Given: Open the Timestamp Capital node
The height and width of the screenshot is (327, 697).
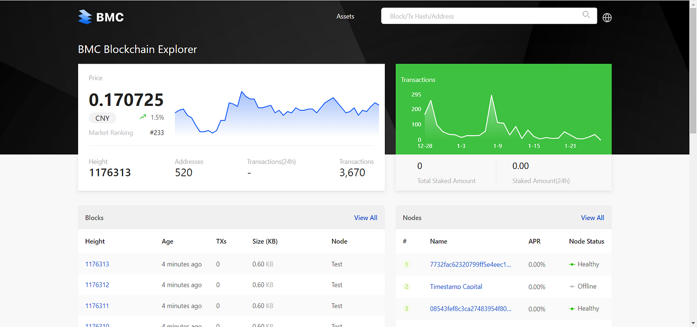Looking at the screenshot, I should tap(456, 287).
